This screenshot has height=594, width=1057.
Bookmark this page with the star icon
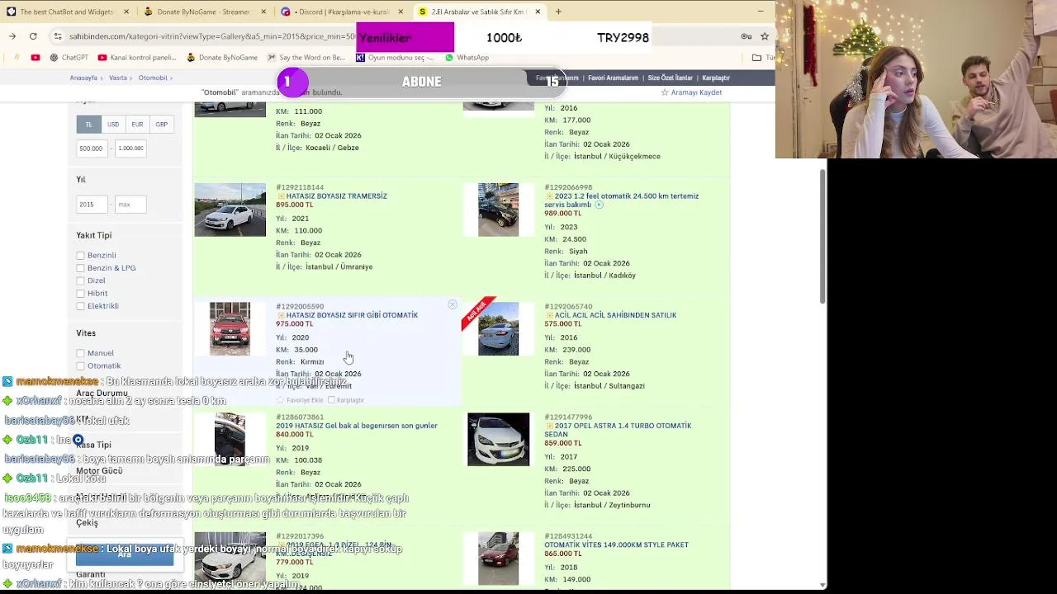765,36
